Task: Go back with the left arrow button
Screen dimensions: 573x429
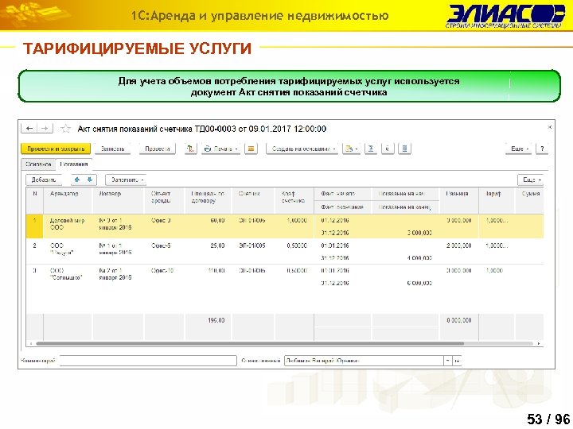Action: pos(29,129)
